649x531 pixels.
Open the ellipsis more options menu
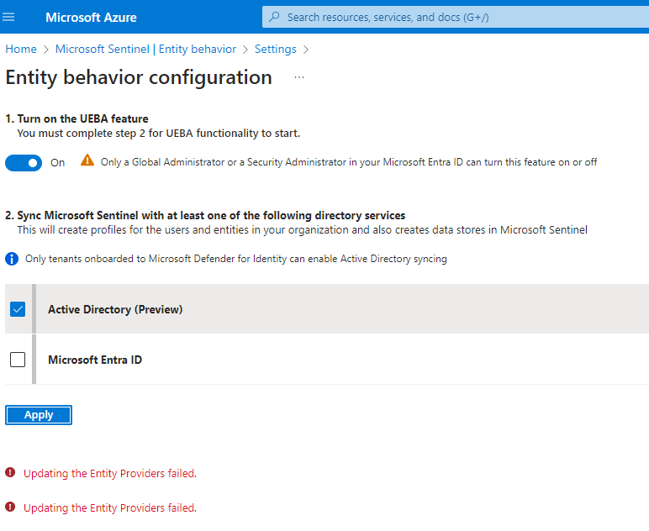298,77
